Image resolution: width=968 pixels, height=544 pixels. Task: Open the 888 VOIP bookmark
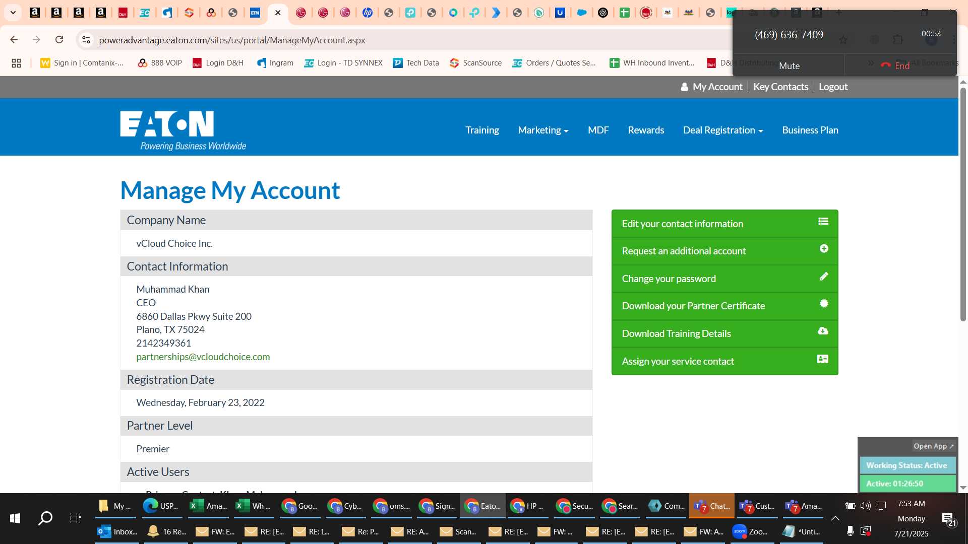click(x=159, y=63)
